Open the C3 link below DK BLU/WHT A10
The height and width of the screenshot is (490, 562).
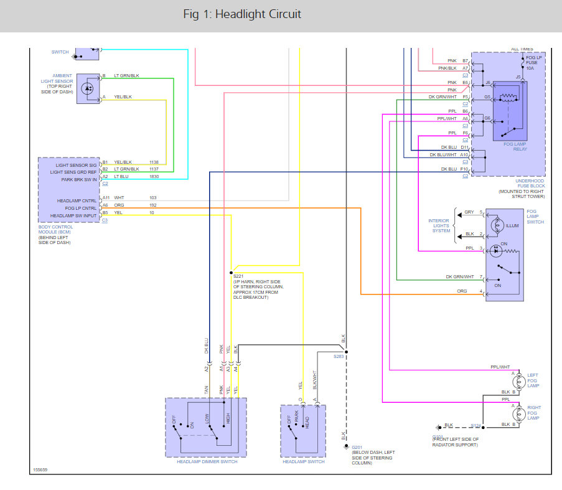coord(466,162)
